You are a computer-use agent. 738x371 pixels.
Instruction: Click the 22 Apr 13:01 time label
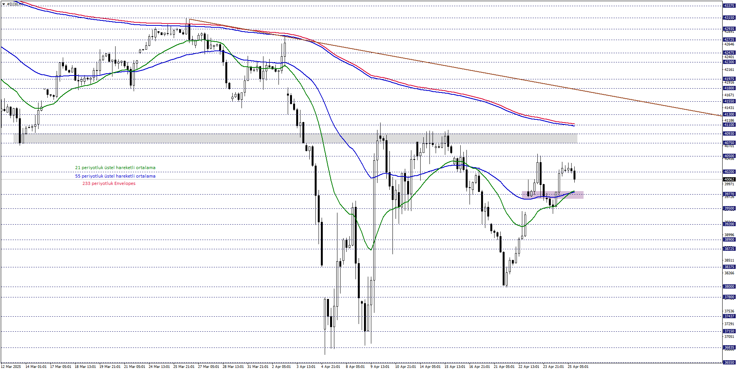(529, 367)
